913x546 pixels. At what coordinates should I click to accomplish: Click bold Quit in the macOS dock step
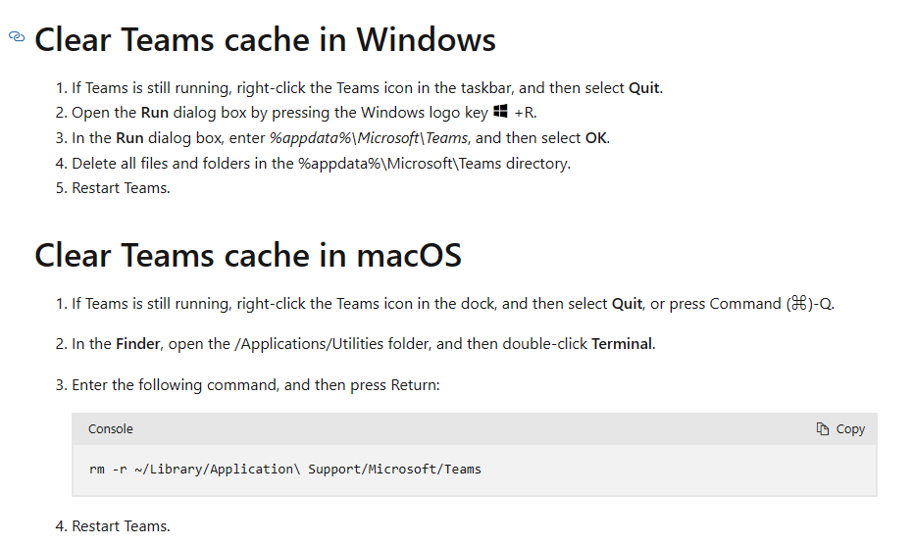point(627,304)
